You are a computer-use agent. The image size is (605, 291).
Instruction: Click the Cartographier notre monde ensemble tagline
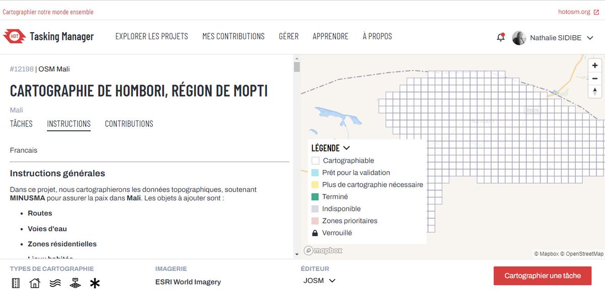pyautogui.click(x=48, y=12)
